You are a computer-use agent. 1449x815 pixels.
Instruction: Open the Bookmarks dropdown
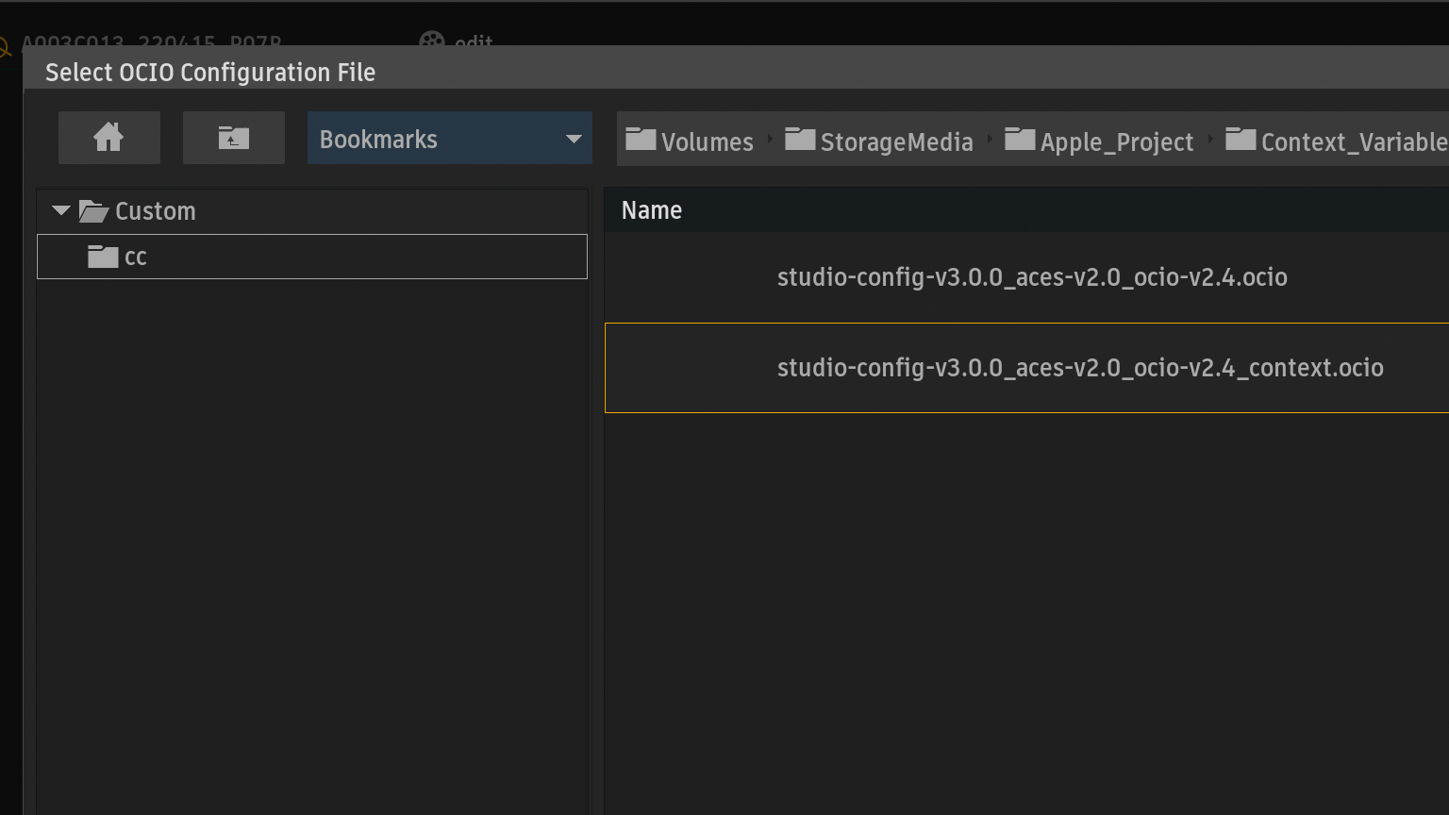[449, 139]
